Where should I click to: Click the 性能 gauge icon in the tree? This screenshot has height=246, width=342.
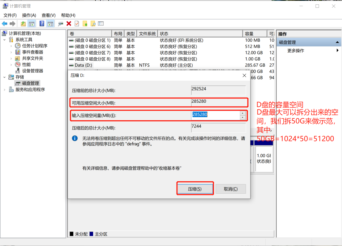(x=18, y=65)
